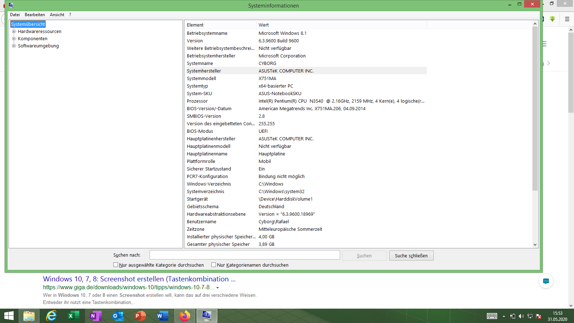Restore down the Firefox window
574x323 pixels.
pos(552,4)
